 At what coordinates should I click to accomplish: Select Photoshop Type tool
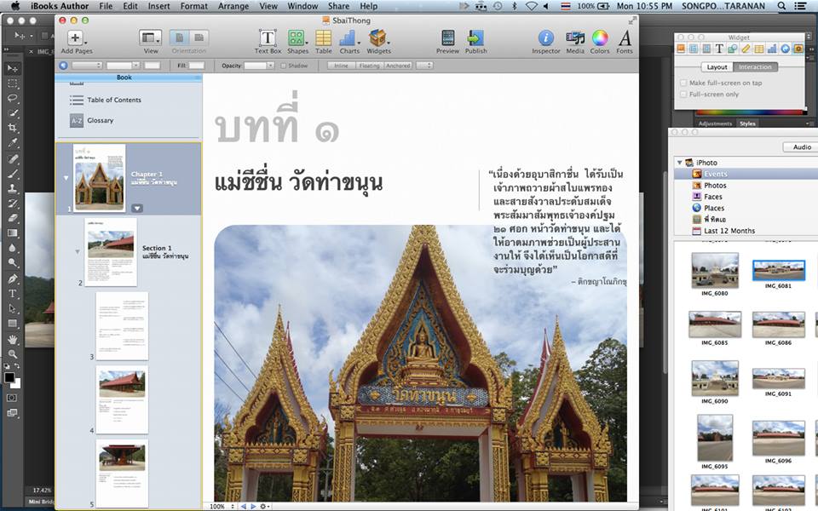pyautogui.click(x=13, y=294)
